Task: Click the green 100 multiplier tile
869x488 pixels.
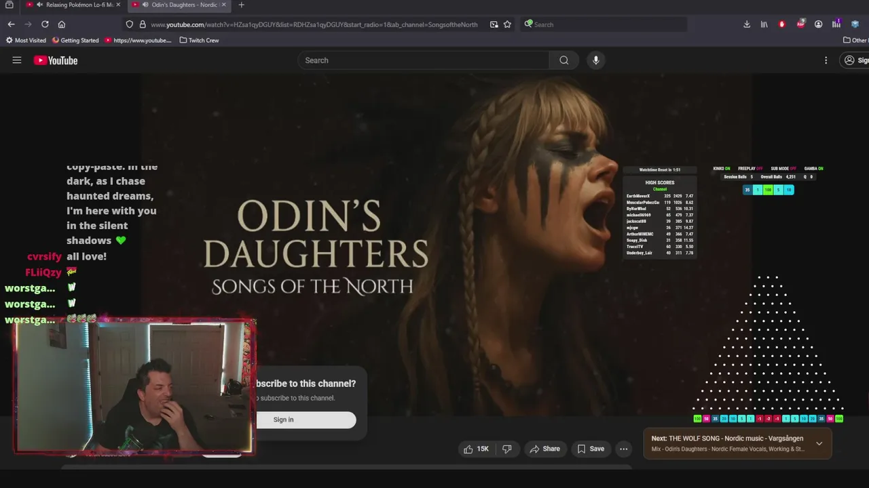Action: click(768, 190)
